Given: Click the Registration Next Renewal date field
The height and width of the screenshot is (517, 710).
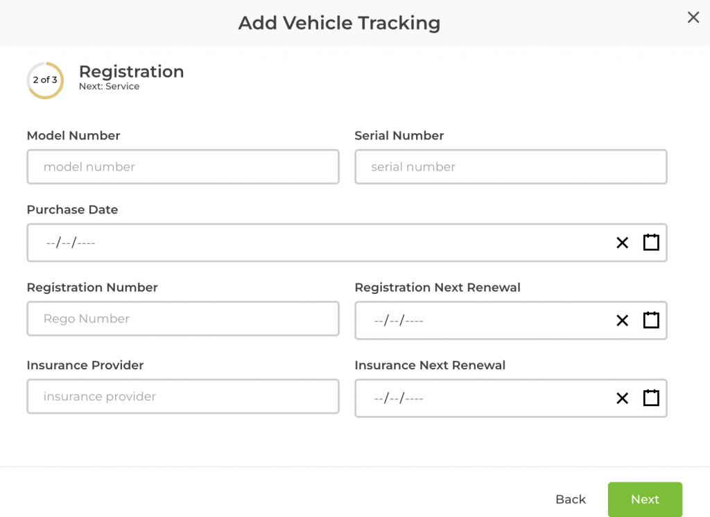Looking at the screenshot, I should point(478,320).
